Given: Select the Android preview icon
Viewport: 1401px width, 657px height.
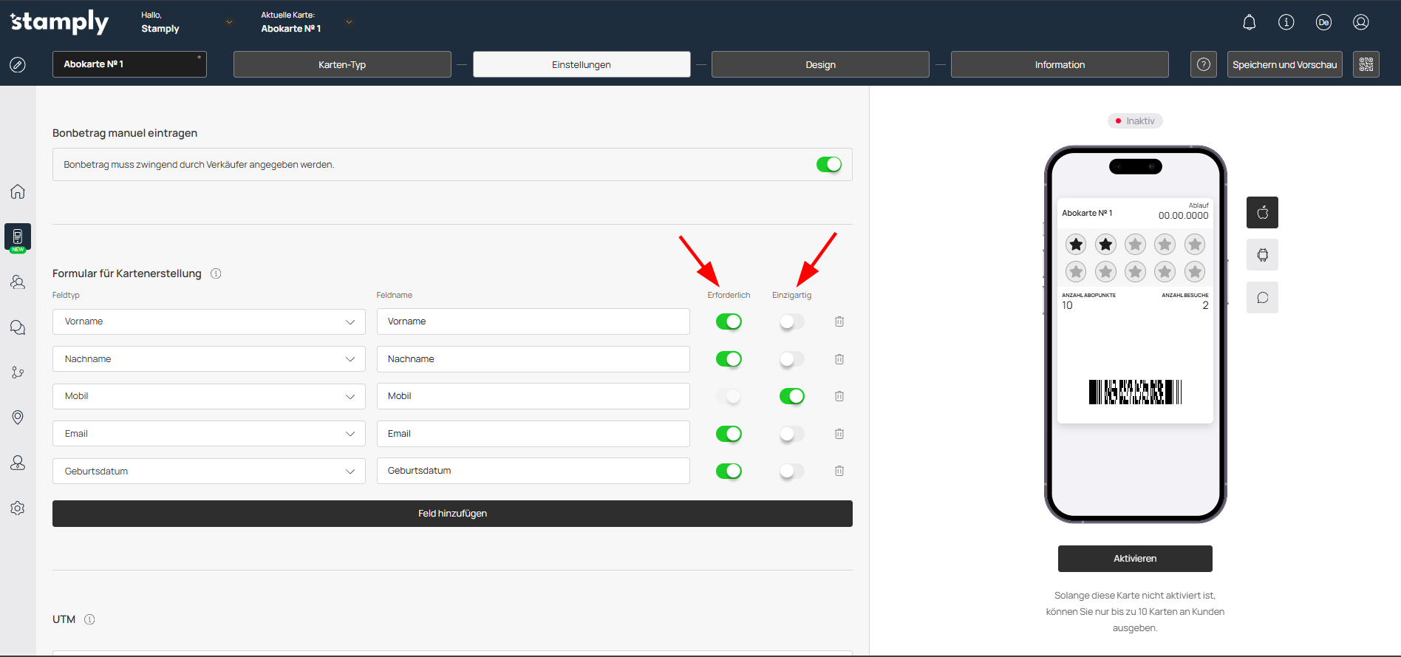Looking at the screenshot, I should click(1262, 255).
